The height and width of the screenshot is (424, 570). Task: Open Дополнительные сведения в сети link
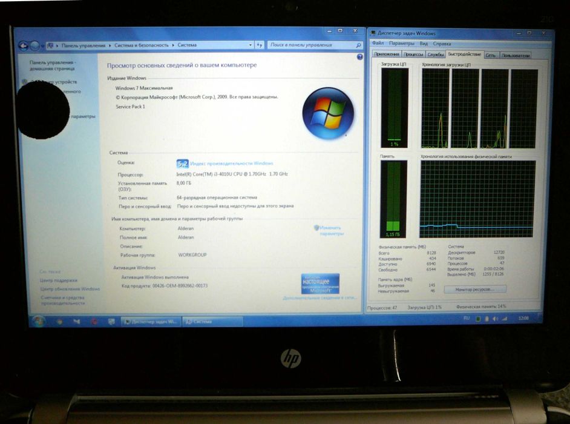tap(319, 298)
